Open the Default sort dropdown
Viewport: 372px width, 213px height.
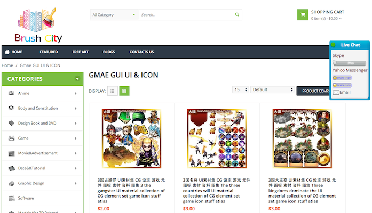pos(273,89)
